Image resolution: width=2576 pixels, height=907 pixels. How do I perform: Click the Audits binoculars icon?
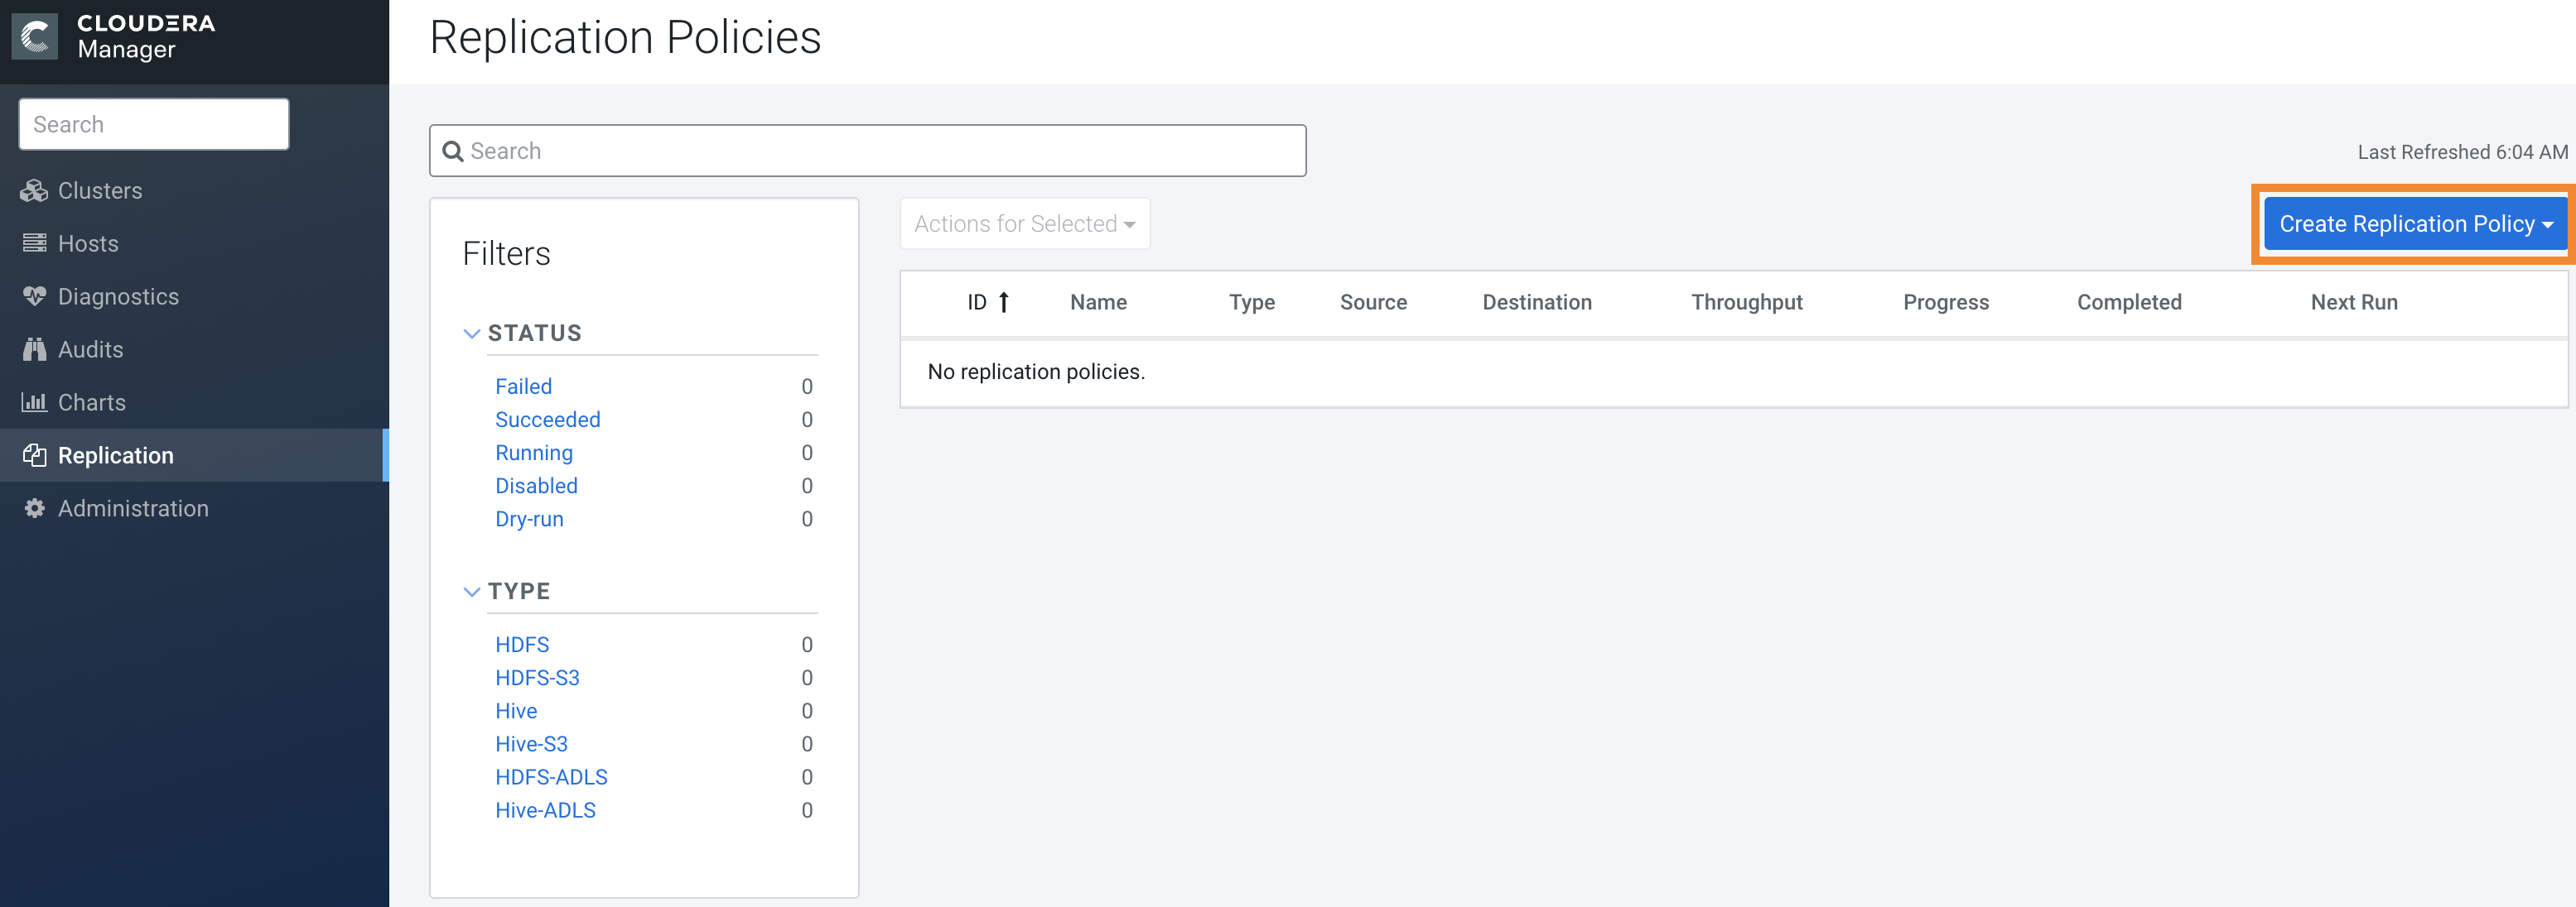pos(34,349)
